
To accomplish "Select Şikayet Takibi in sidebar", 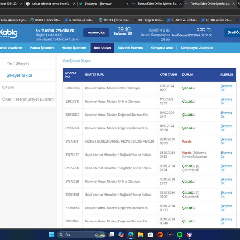I will (19, 75).
